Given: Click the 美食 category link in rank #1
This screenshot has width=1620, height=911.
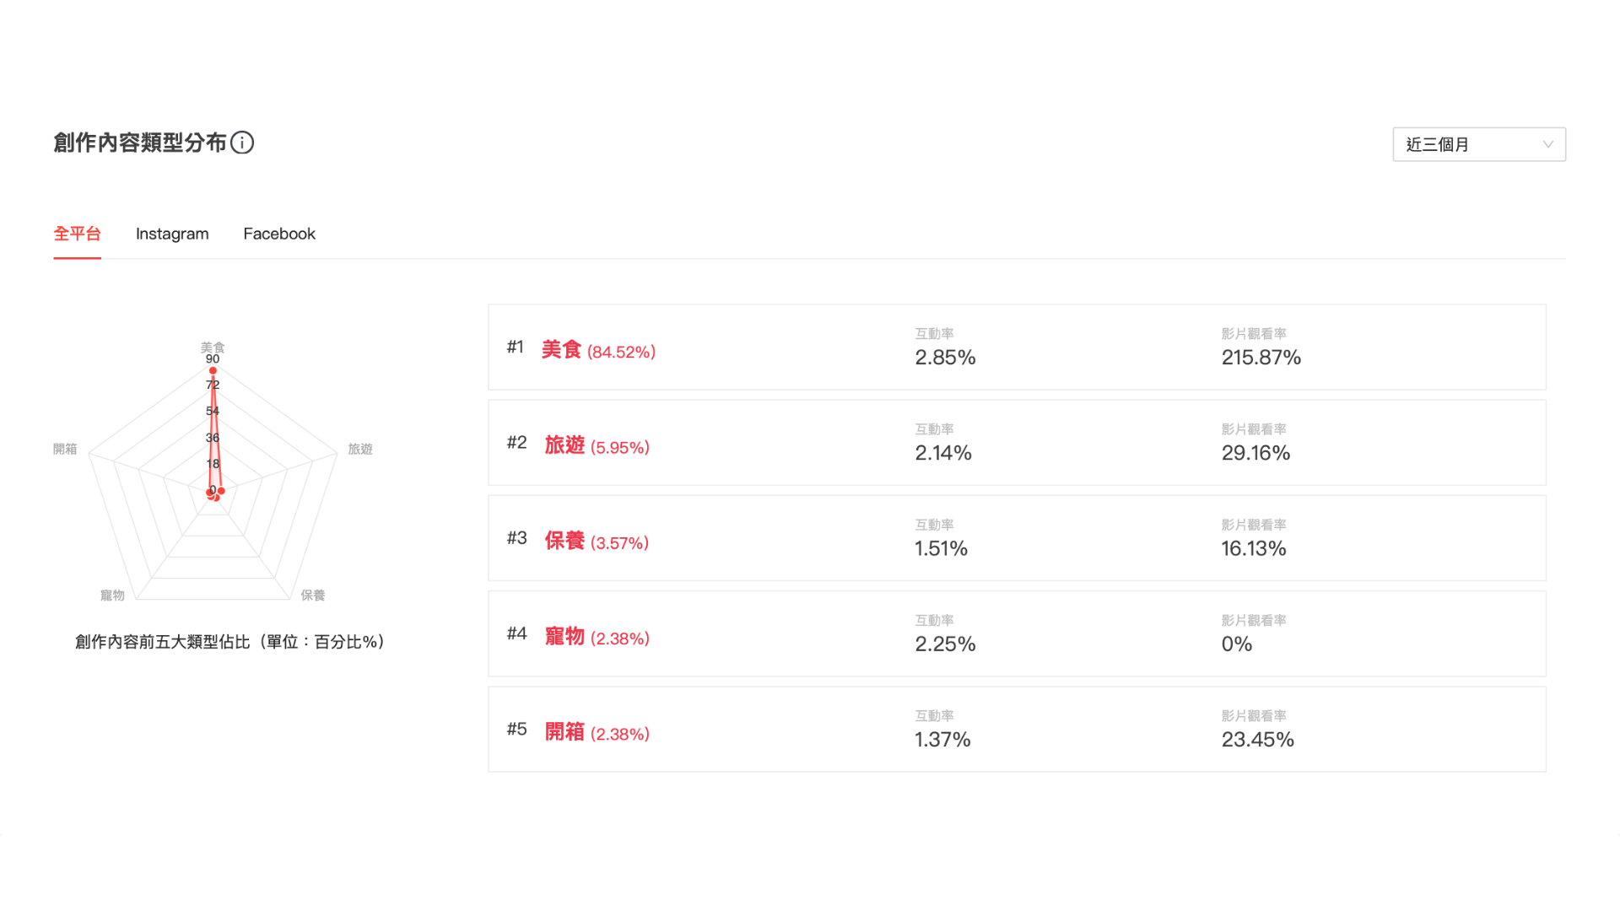Looking at the screenshot, I should pyautogui.click(x=561, y=349).
